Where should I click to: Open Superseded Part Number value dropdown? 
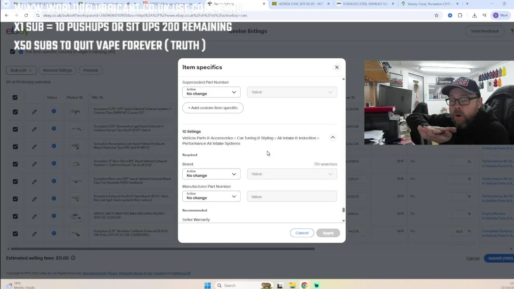coord(292,92)
